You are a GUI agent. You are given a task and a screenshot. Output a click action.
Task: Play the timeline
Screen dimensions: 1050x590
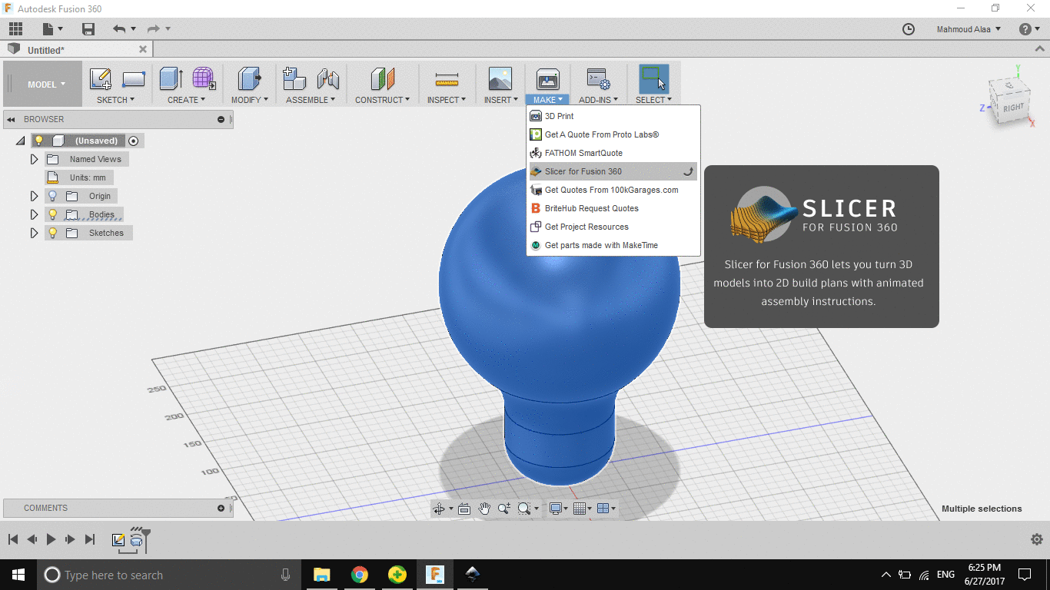51,539
